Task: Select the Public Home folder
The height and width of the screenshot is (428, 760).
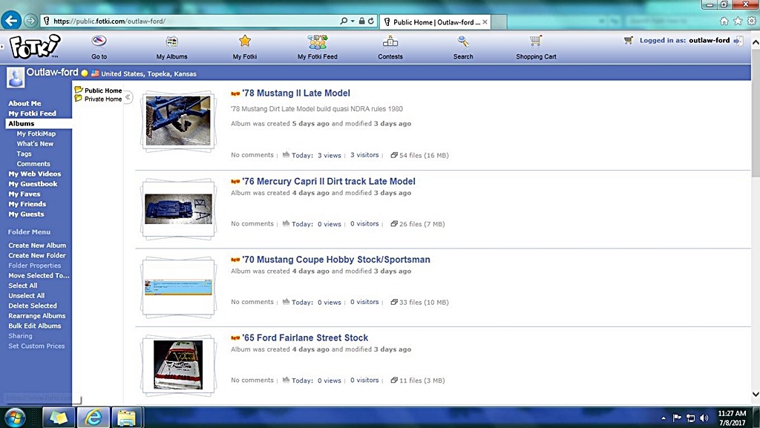Action: [x=102, y=90]
